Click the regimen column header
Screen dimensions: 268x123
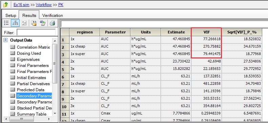[x=85, y=32]
